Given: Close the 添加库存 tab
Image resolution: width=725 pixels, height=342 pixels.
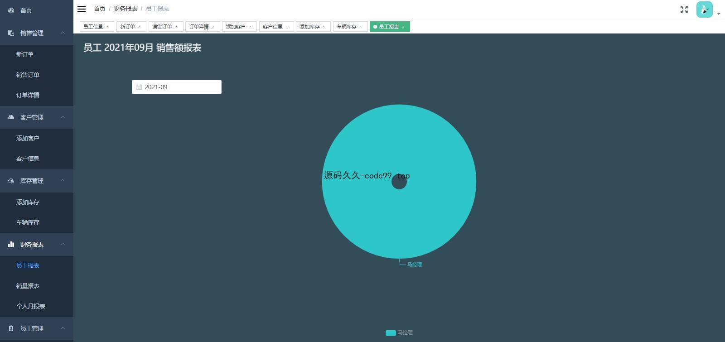Looking at the screenshot, I should [x=324, y=27].
